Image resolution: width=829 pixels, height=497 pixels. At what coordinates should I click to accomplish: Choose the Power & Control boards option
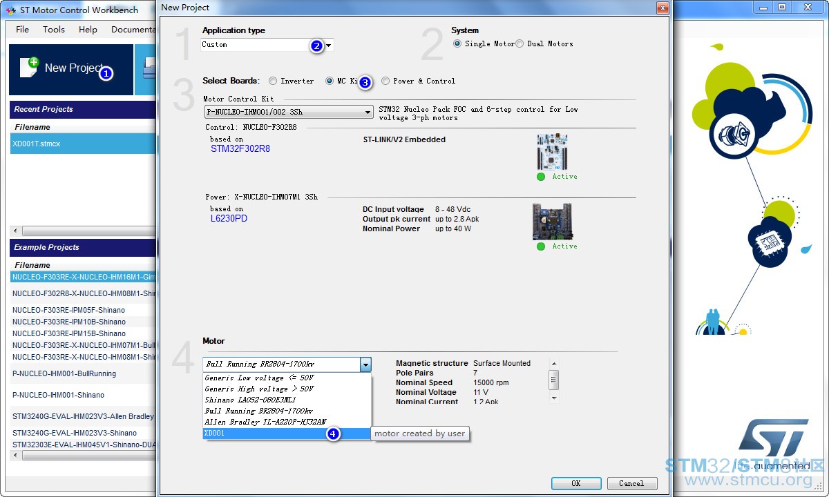pos(385,81)
